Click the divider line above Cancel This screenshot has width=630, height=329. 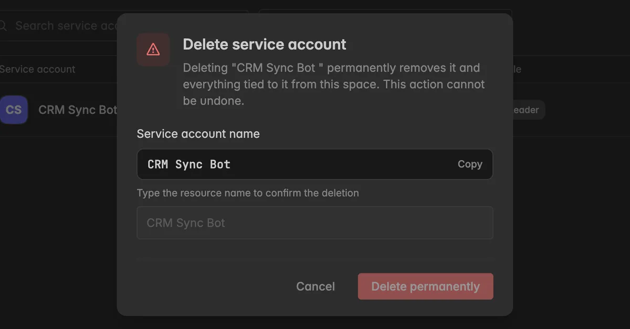pyautogui.click(x=315, y=258)
